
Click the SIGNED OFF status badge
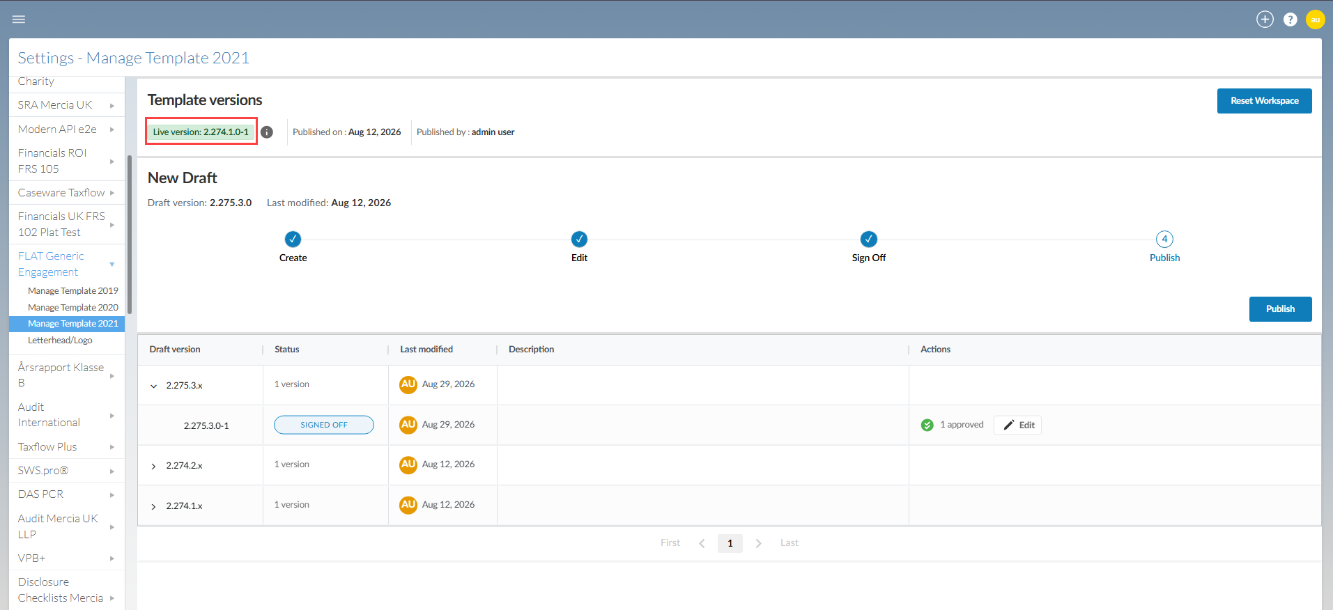324,425
